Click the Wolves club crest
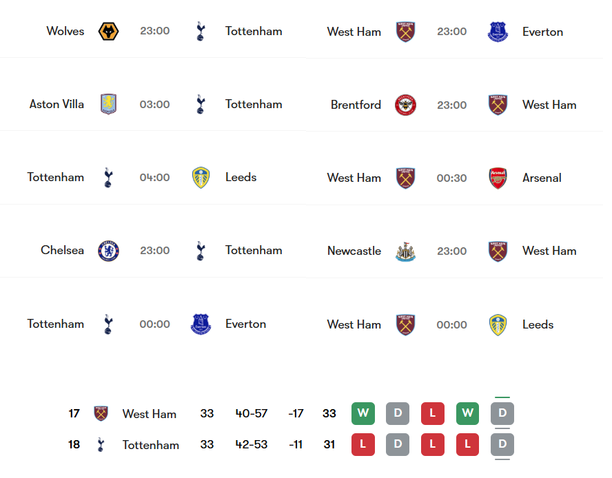 click(109, 31)
